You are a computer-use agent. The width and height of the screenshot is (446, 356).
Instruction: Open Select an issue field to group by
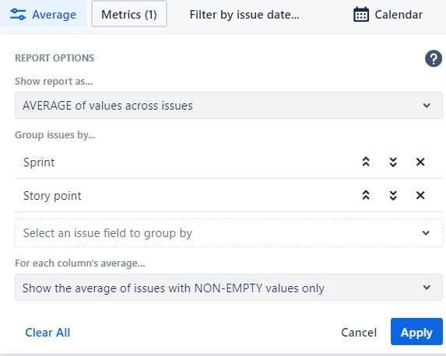tap(228, 233)
